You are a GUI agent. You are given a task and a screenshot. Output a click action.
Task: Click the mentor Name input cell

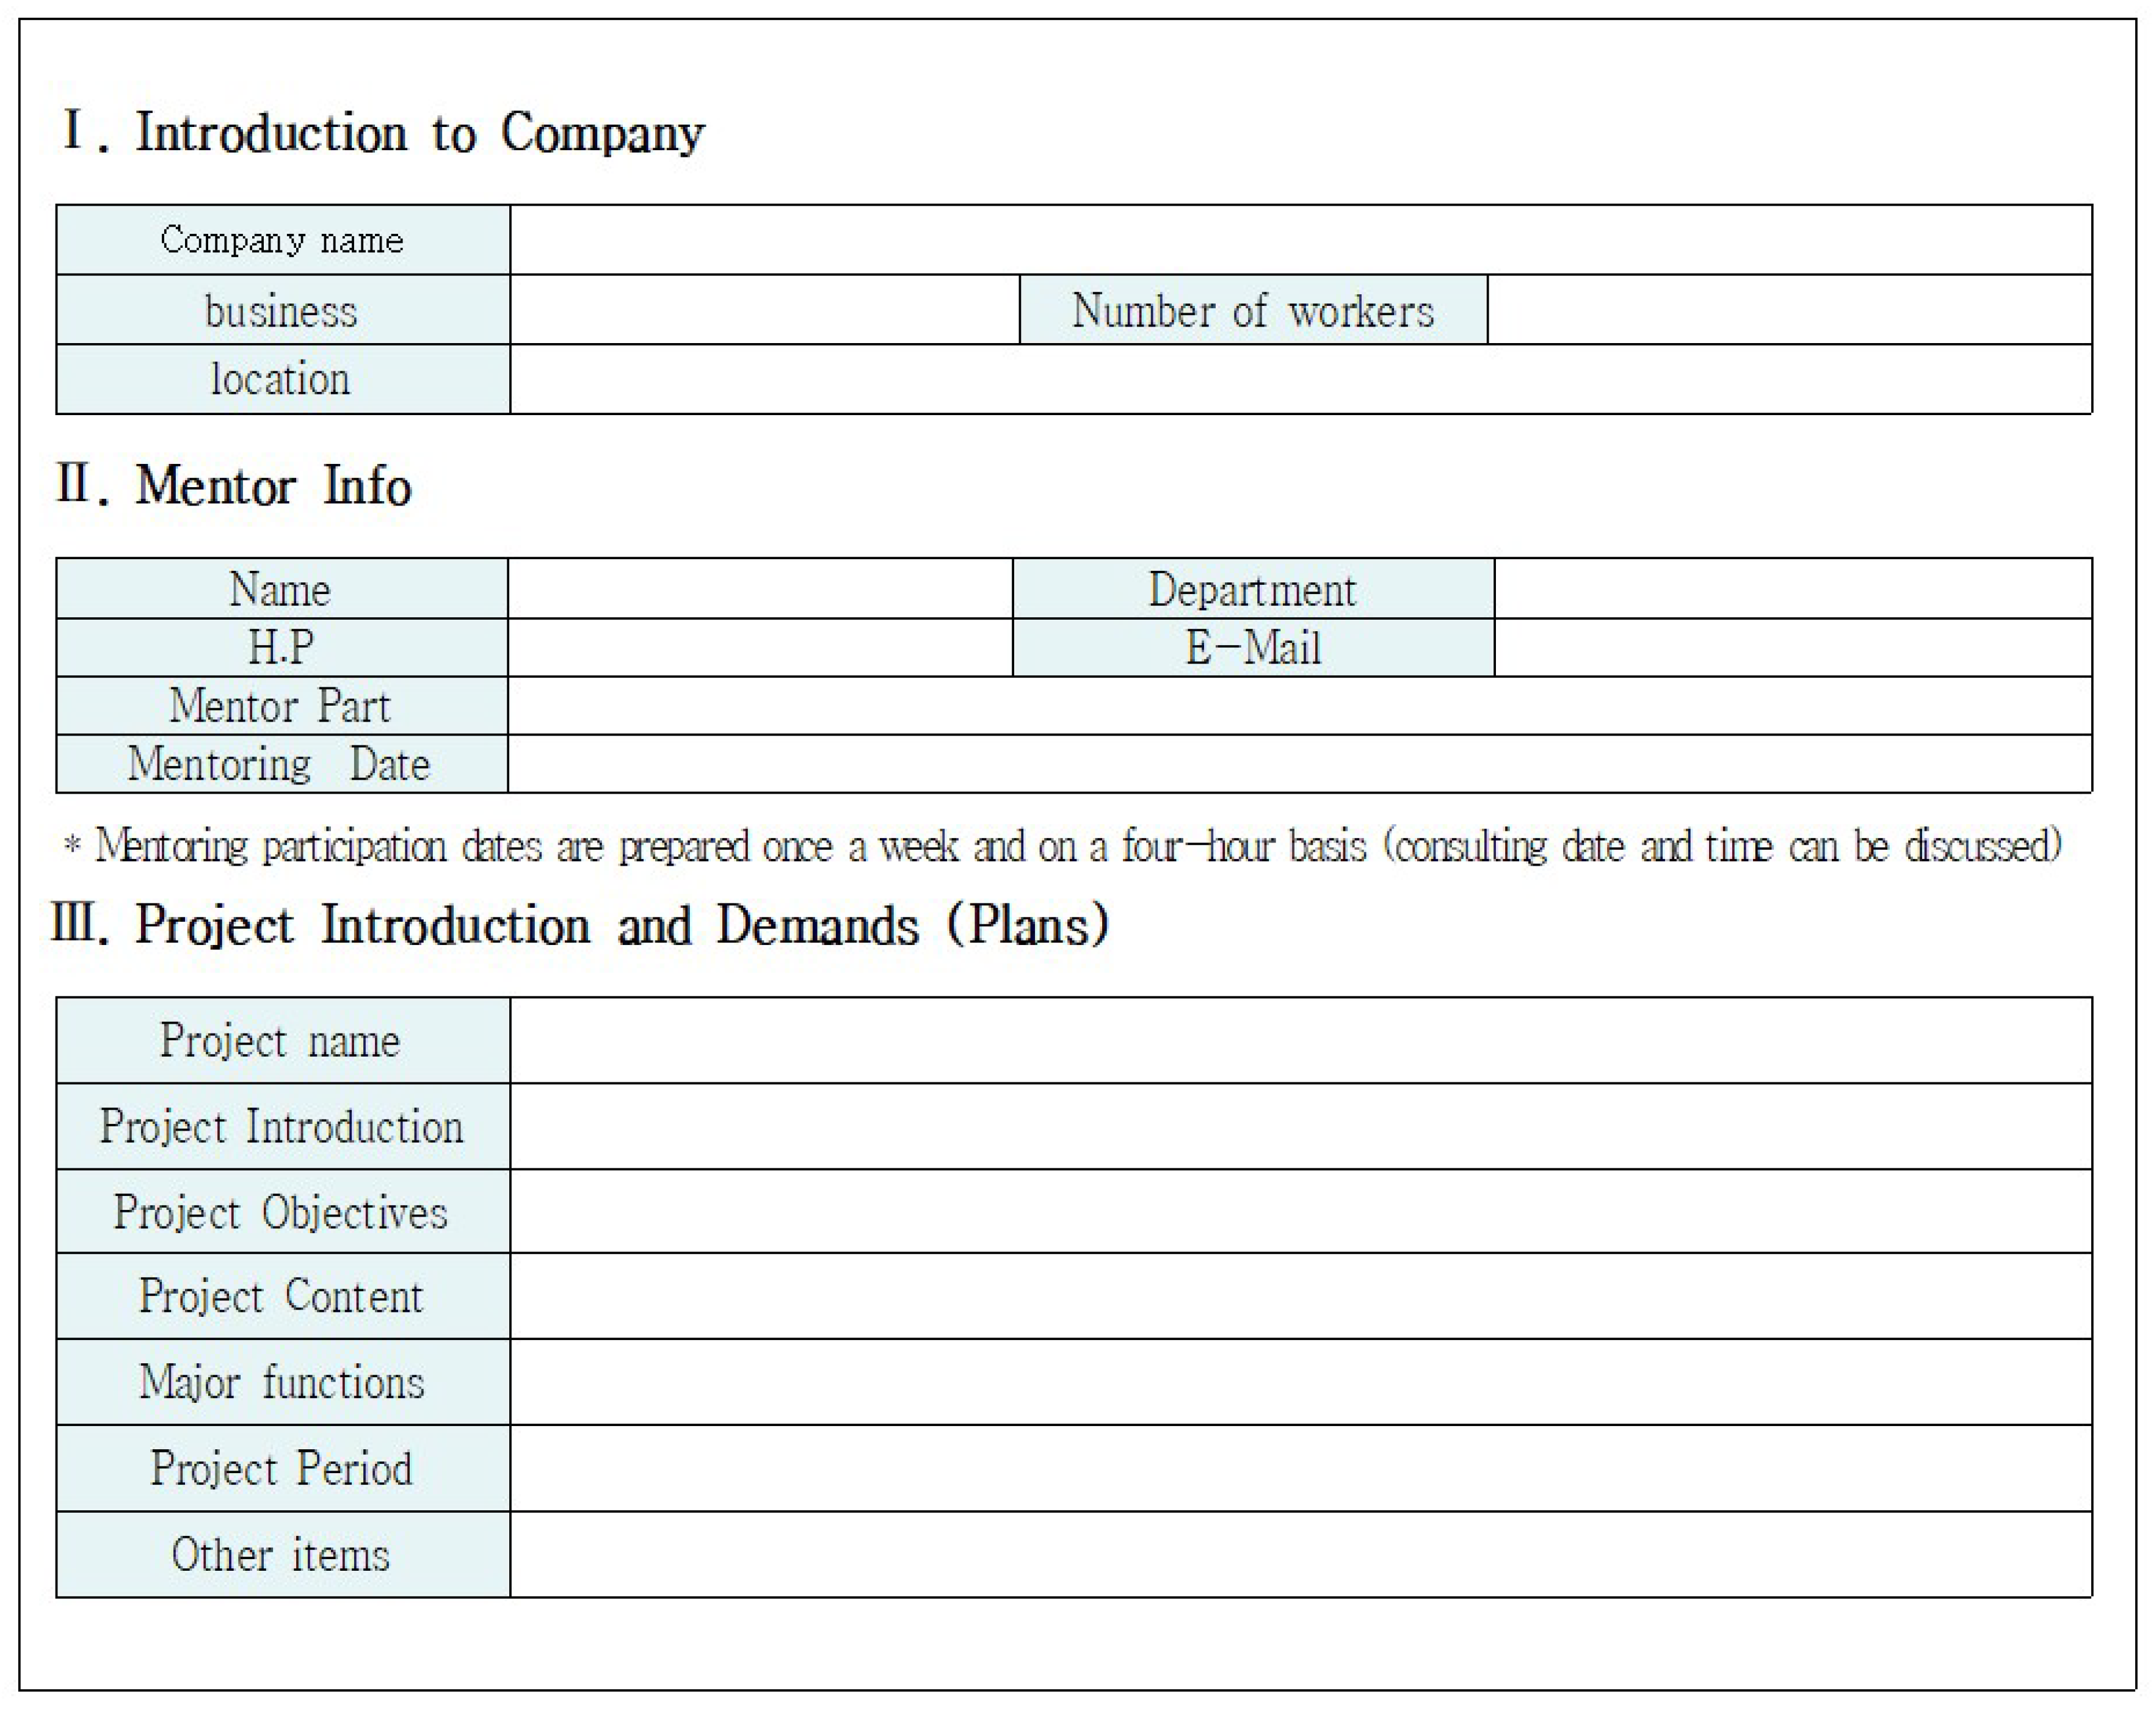(760, 588)
